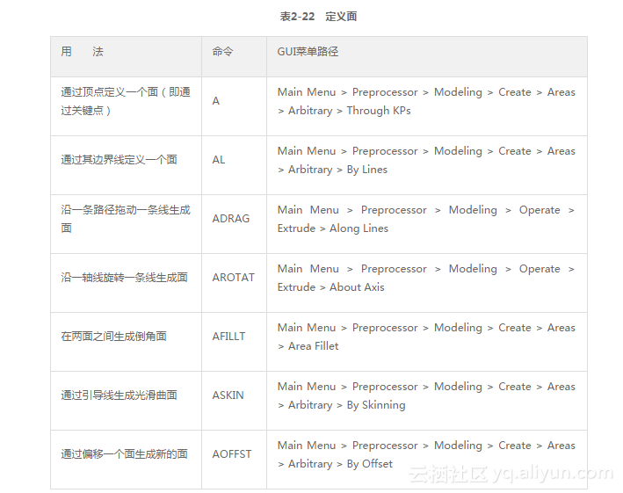The width and height of the screenshot is (623, 493).
Task: Click the 在两面之间生成倒角面 description
Action: pos(113,337)
